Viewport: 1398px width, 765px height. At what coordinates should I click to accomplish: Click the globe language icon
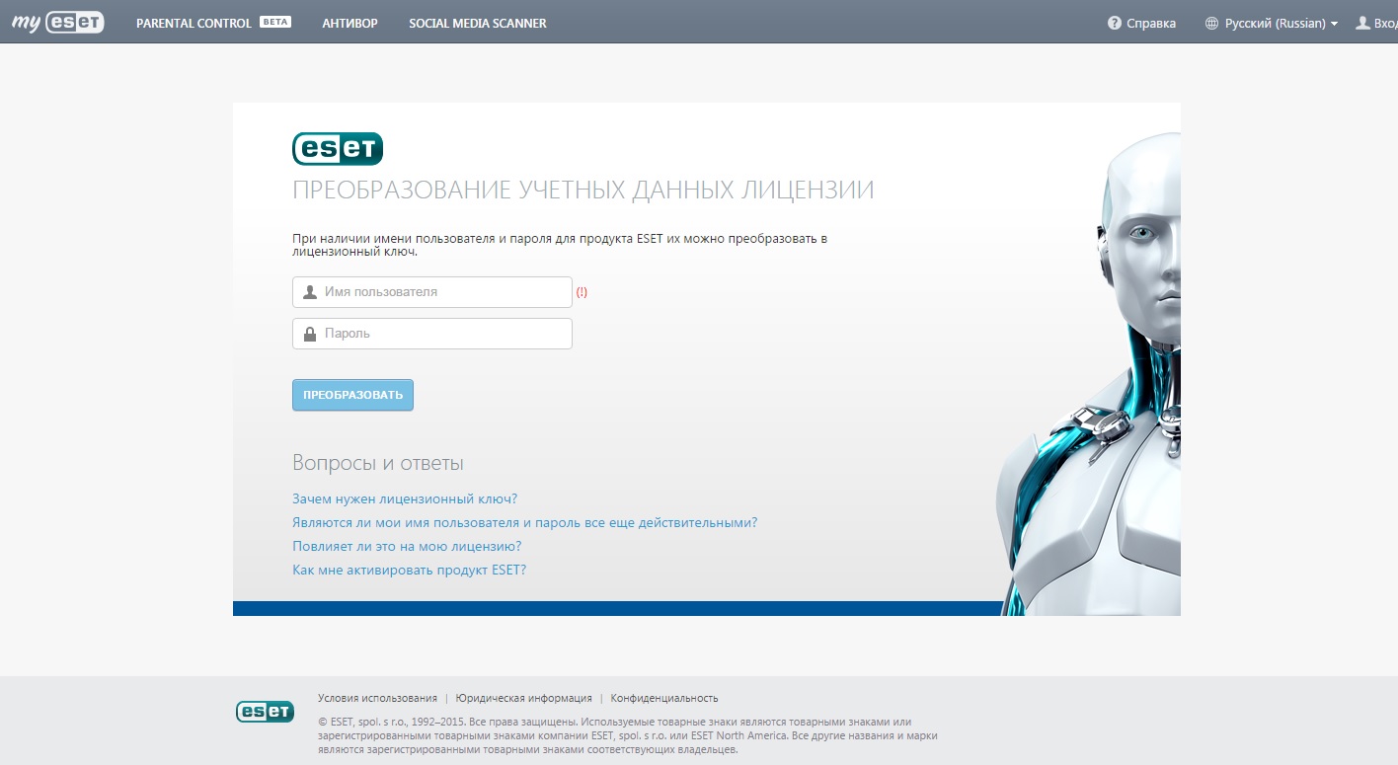point(1211,23)
